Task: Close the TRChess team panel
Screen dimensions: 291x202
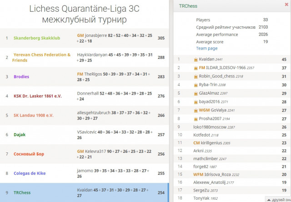Action: coord(286,5)
